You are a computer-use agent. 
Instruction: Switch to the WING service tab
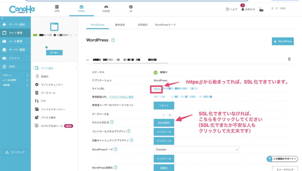pyautogui.click(x=81, y=9)
